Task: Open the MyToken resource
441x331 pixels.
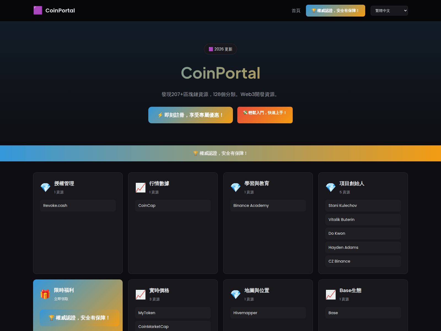Action: click(x=173, y=313)
